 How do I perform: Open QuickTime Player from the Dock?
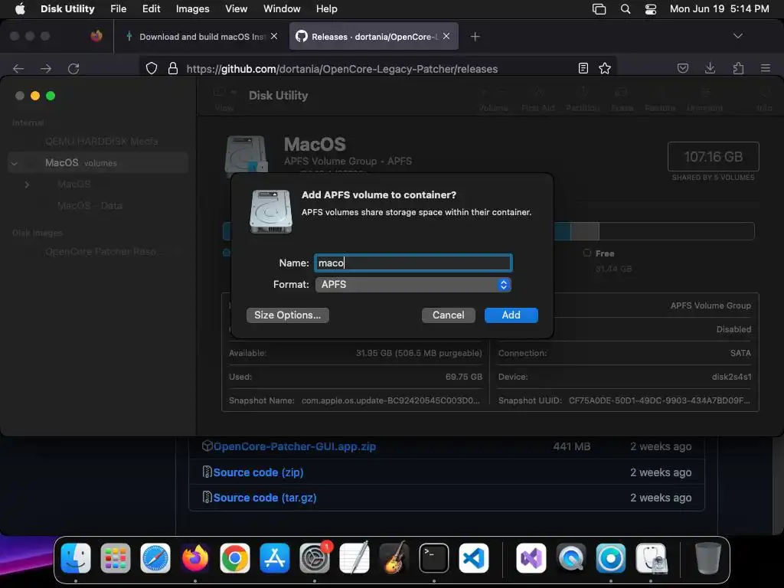click(x=571, y=557)
